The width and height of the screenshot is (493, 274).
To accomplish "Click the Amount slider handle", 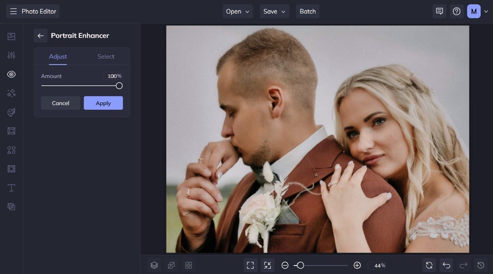I will 119,86.
